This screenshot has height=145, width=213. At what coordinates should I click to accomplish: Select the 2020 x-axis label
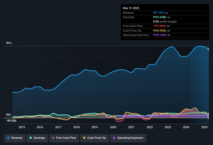[113, 127]
